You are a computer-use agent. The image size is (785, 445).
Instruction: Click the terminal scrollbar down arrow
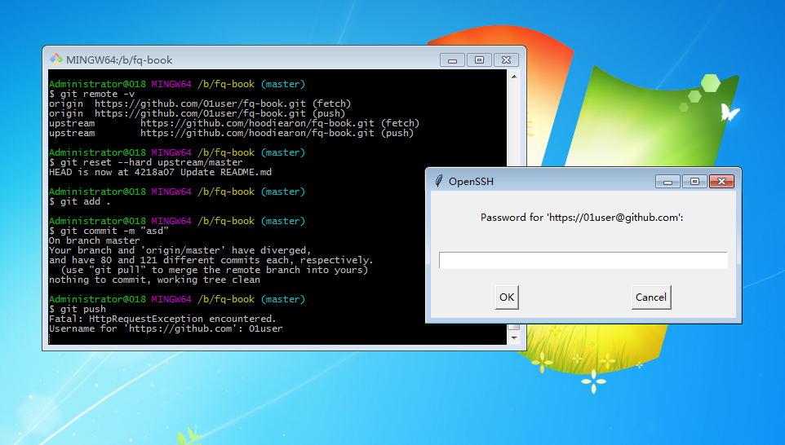pos(513,338)
